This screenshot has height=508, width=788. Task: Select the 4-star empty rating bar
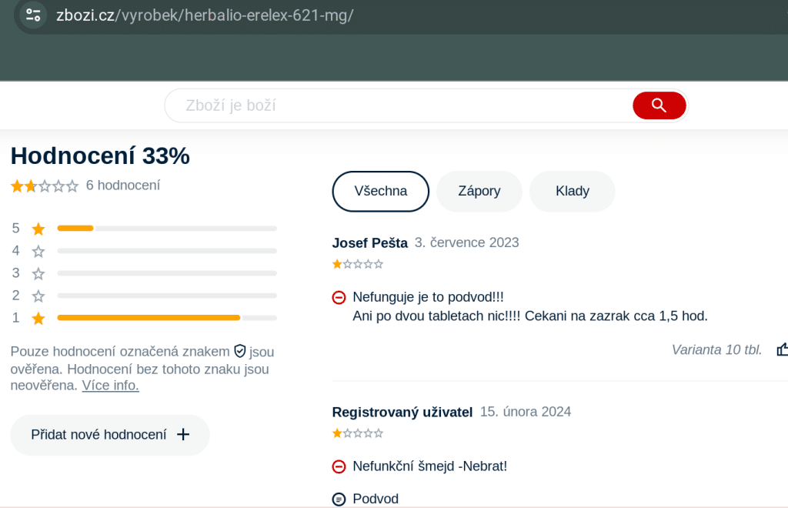[167, 251]
